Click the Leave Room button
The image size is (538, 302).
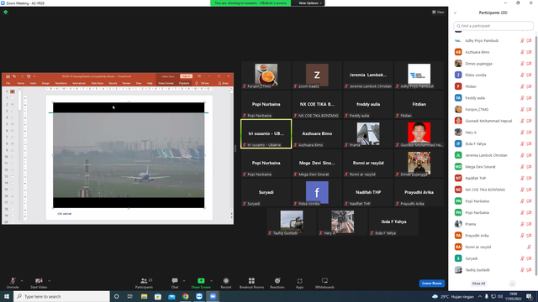click(x=431, y=284)
